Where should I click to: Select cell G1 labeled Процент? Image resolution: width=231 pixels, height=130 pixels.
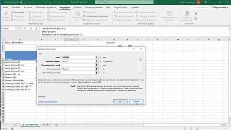click(114, 43)
